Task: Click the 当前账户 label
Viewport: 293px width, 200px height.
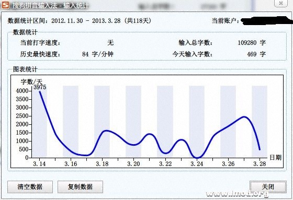Action: coord(225,21)
